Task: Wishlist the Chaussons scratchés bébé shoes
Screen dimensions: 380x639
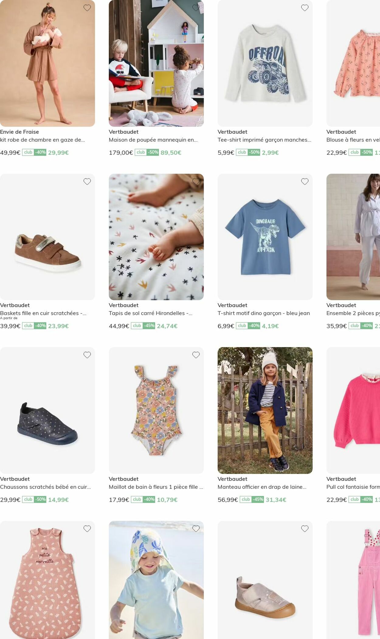Action: (x=87, y=355)
